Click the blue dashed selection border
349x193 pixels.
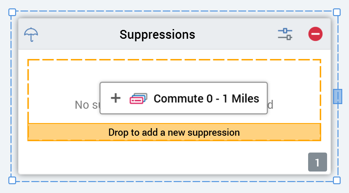point(169,12)
